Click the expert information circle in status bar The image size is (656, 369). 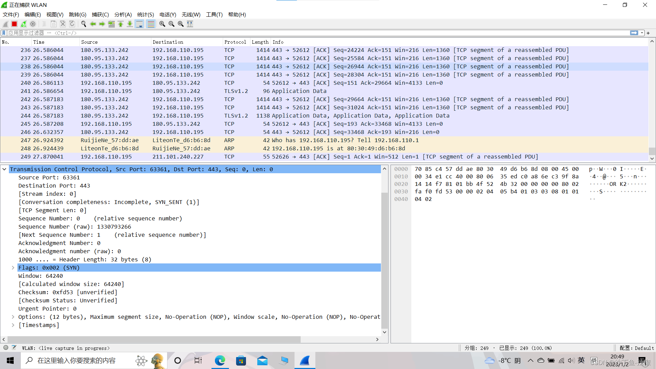[x=6, y=348]
